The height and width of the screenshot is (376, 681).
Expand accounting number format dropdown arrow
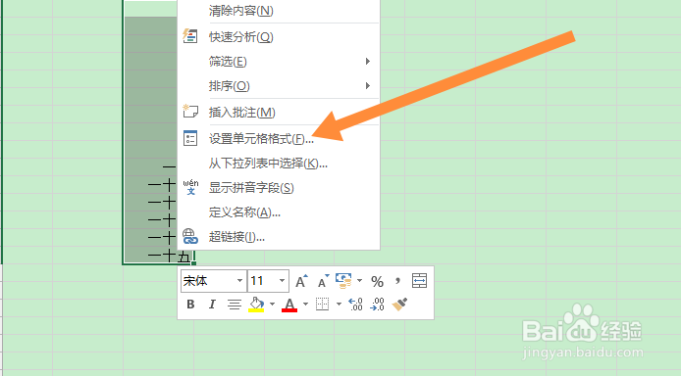[359, 281]
